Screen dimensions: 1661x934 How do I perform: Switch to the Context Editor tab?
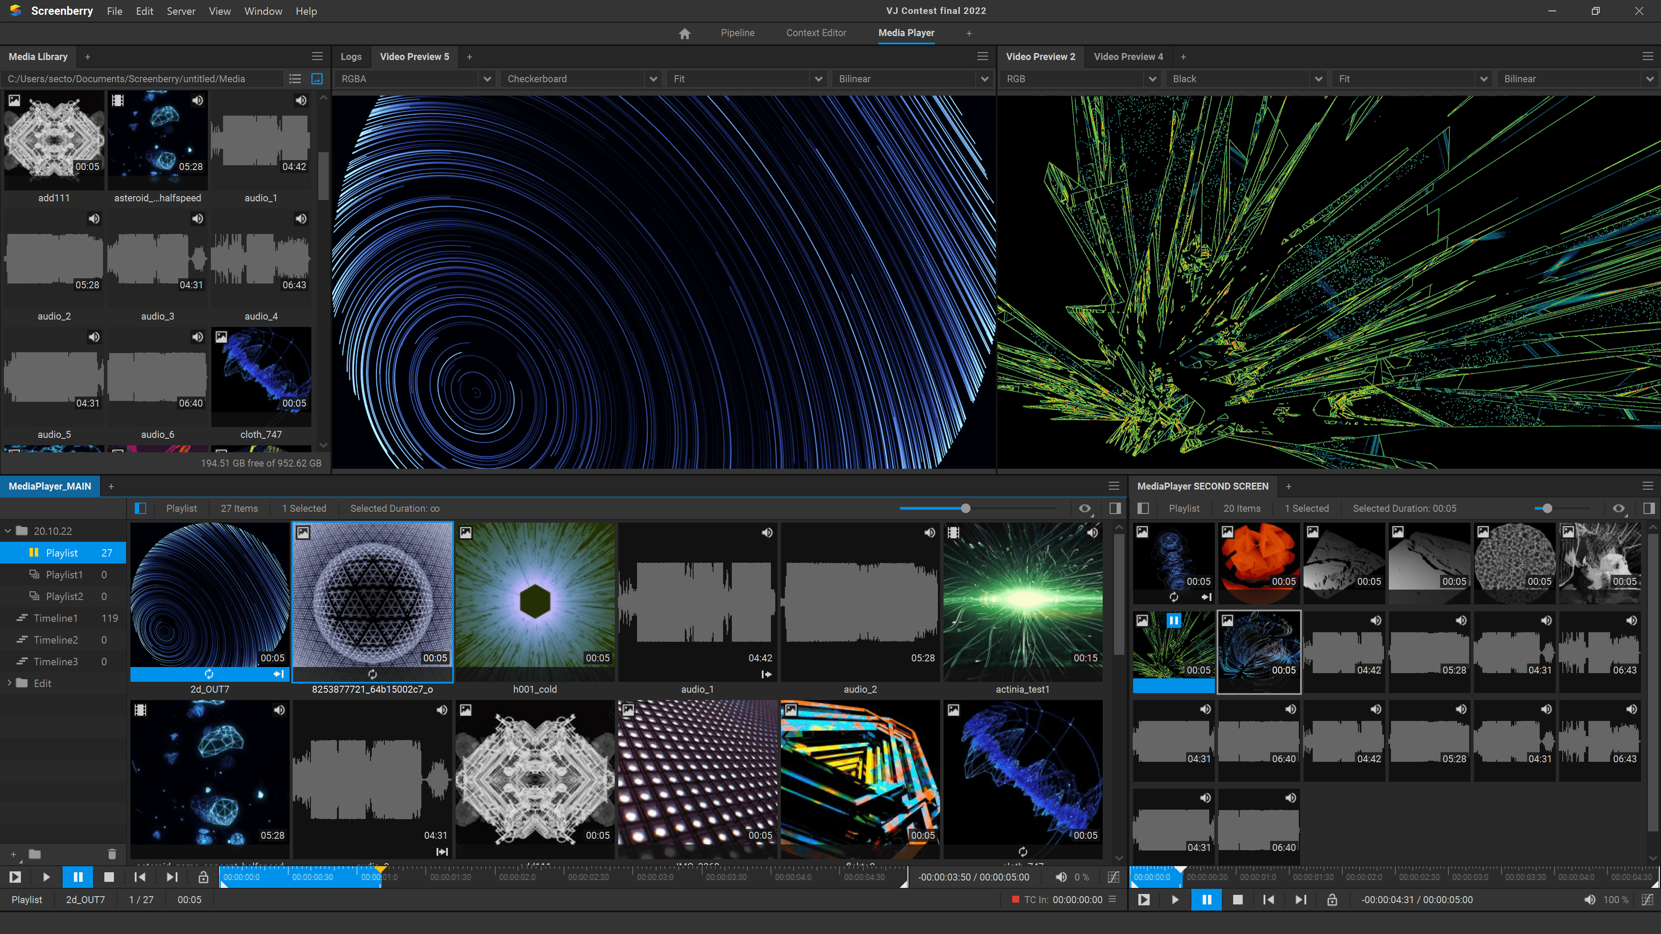click(816, 33)
